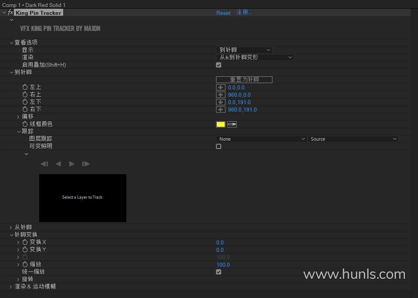The width and height of the screenshot is (418, 298).
Task: Click 变换 Y value 0.0
Action: point(220,250)
